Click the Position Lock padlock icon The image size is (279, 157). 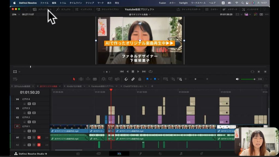[140, 79]
